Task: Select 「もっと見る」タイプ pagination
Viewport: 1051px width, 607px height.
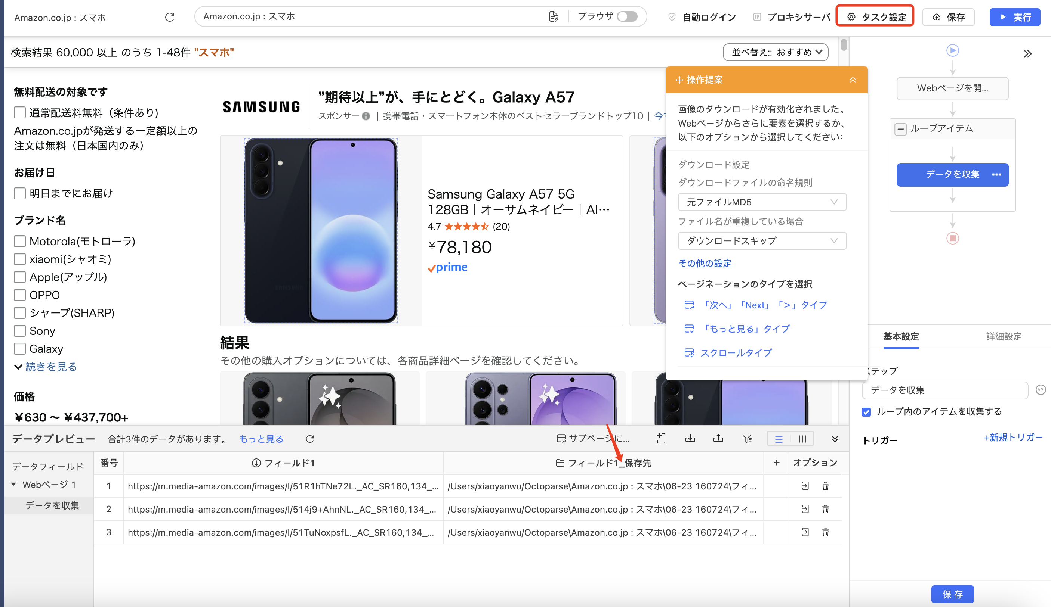Action: pos(737,329)
